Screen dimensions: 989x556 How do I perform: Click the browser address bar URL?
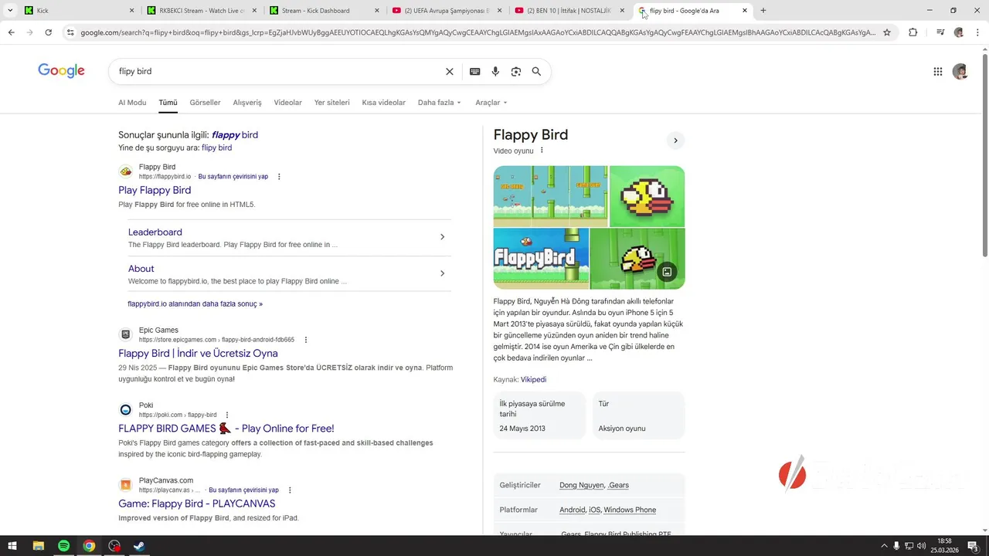(x=478, y=32)
